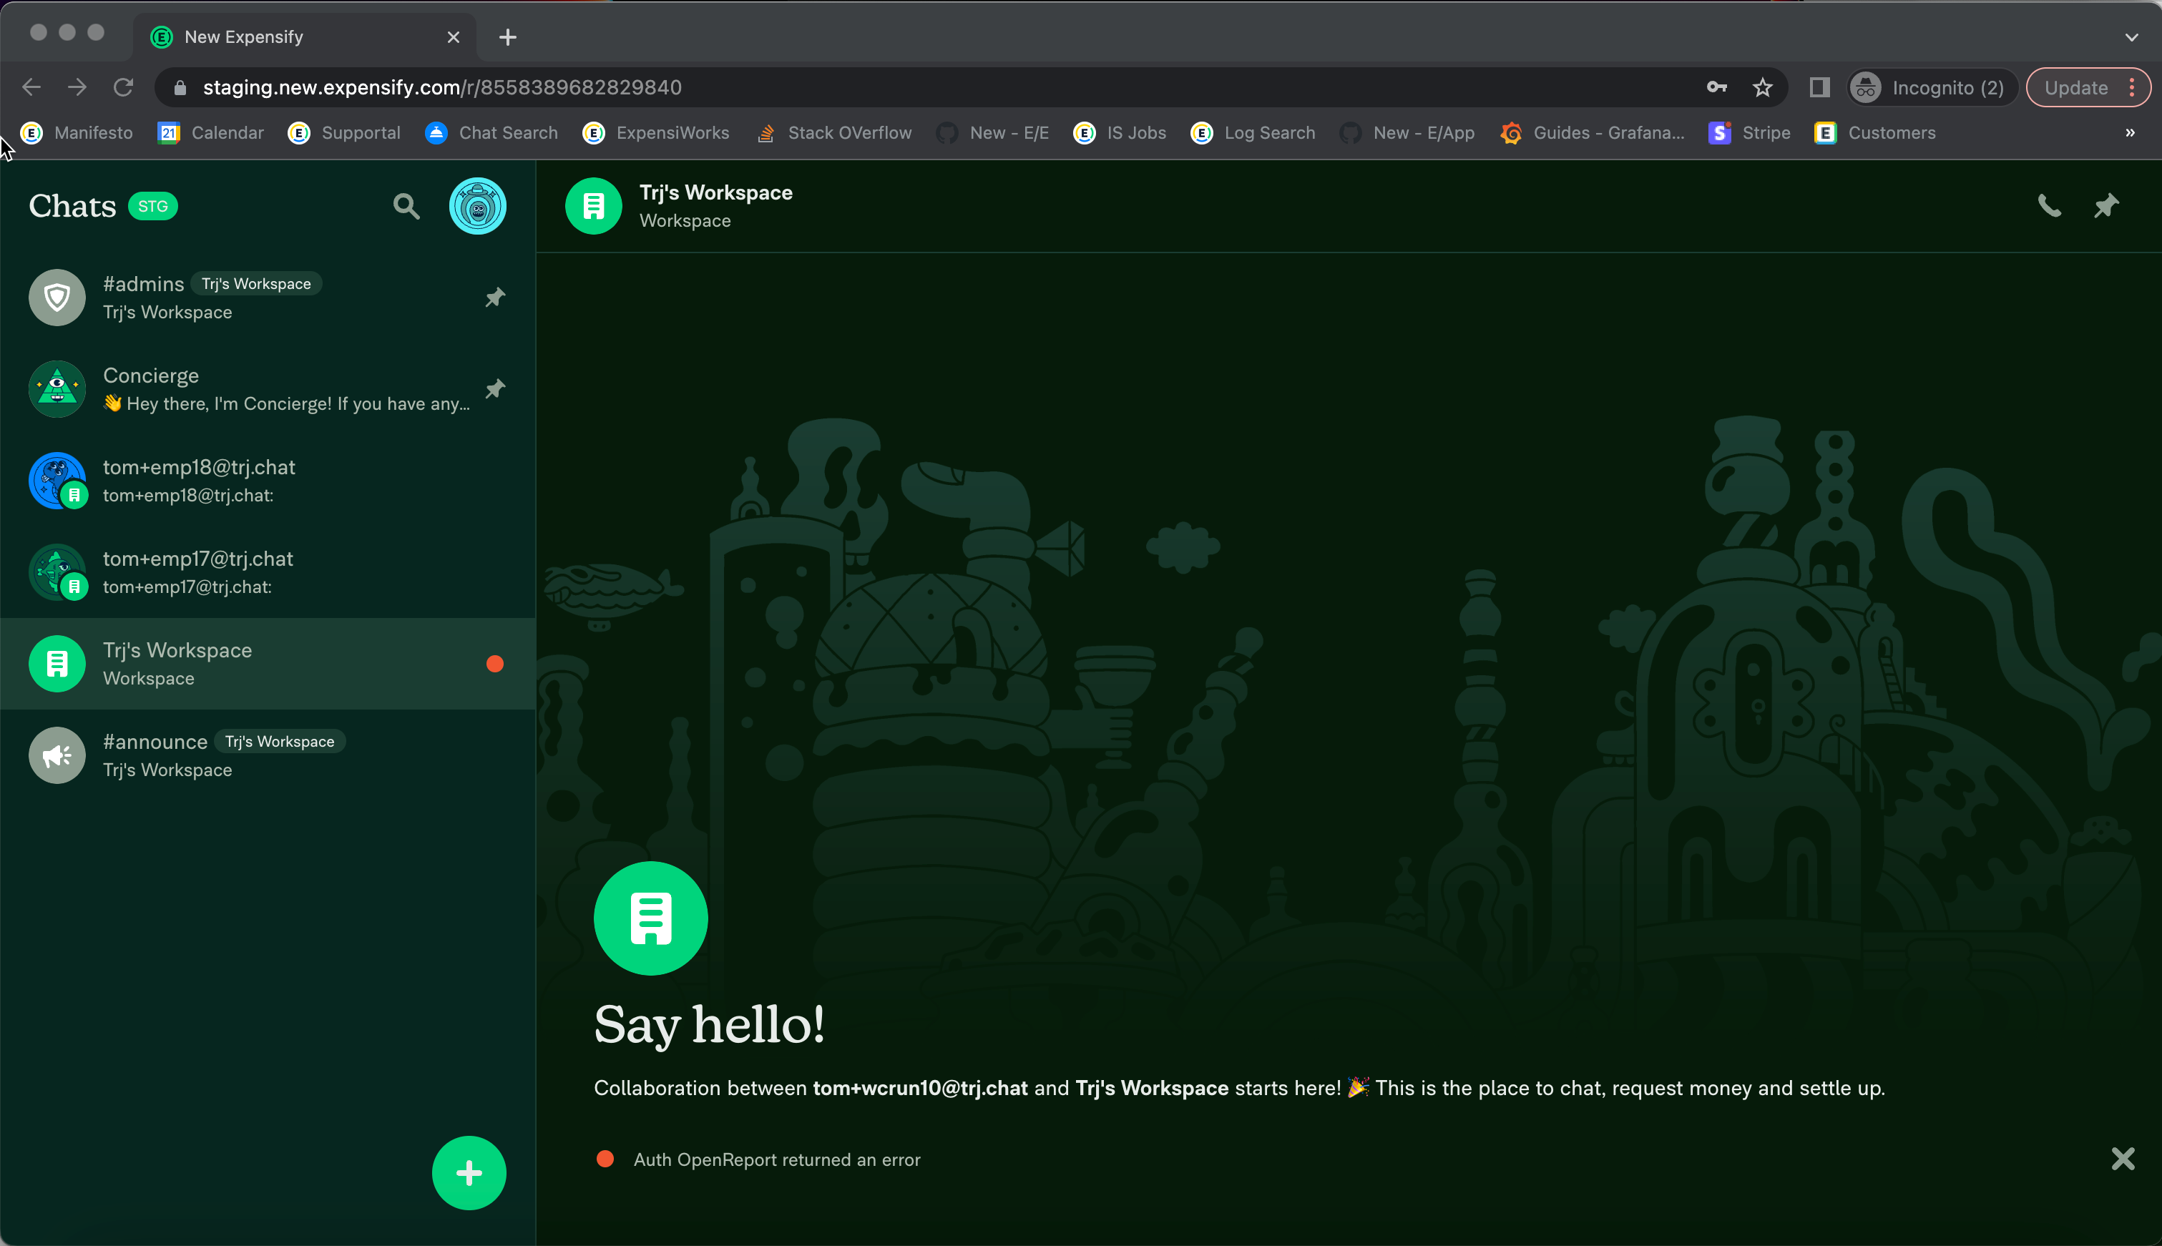Pin Trj's Workspace chat from header

point(2106,206)
